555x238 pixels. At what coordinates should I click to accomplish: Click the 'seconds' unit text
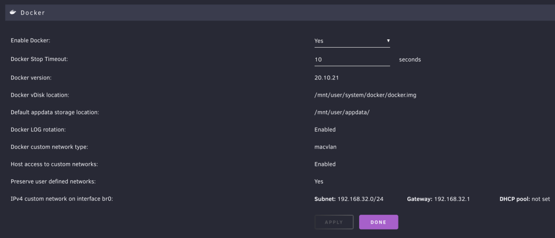pyautogui.click(x=410, y=59)
